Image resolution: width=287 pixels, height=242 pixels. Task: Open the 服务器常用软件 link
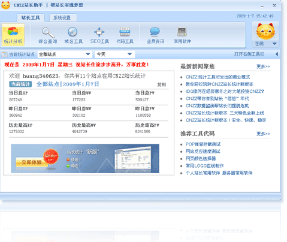(x=237, y=173)
